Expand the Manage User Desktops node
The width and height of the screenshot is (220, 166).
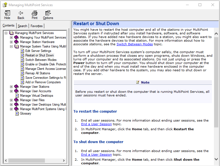(x=11, y=105)
